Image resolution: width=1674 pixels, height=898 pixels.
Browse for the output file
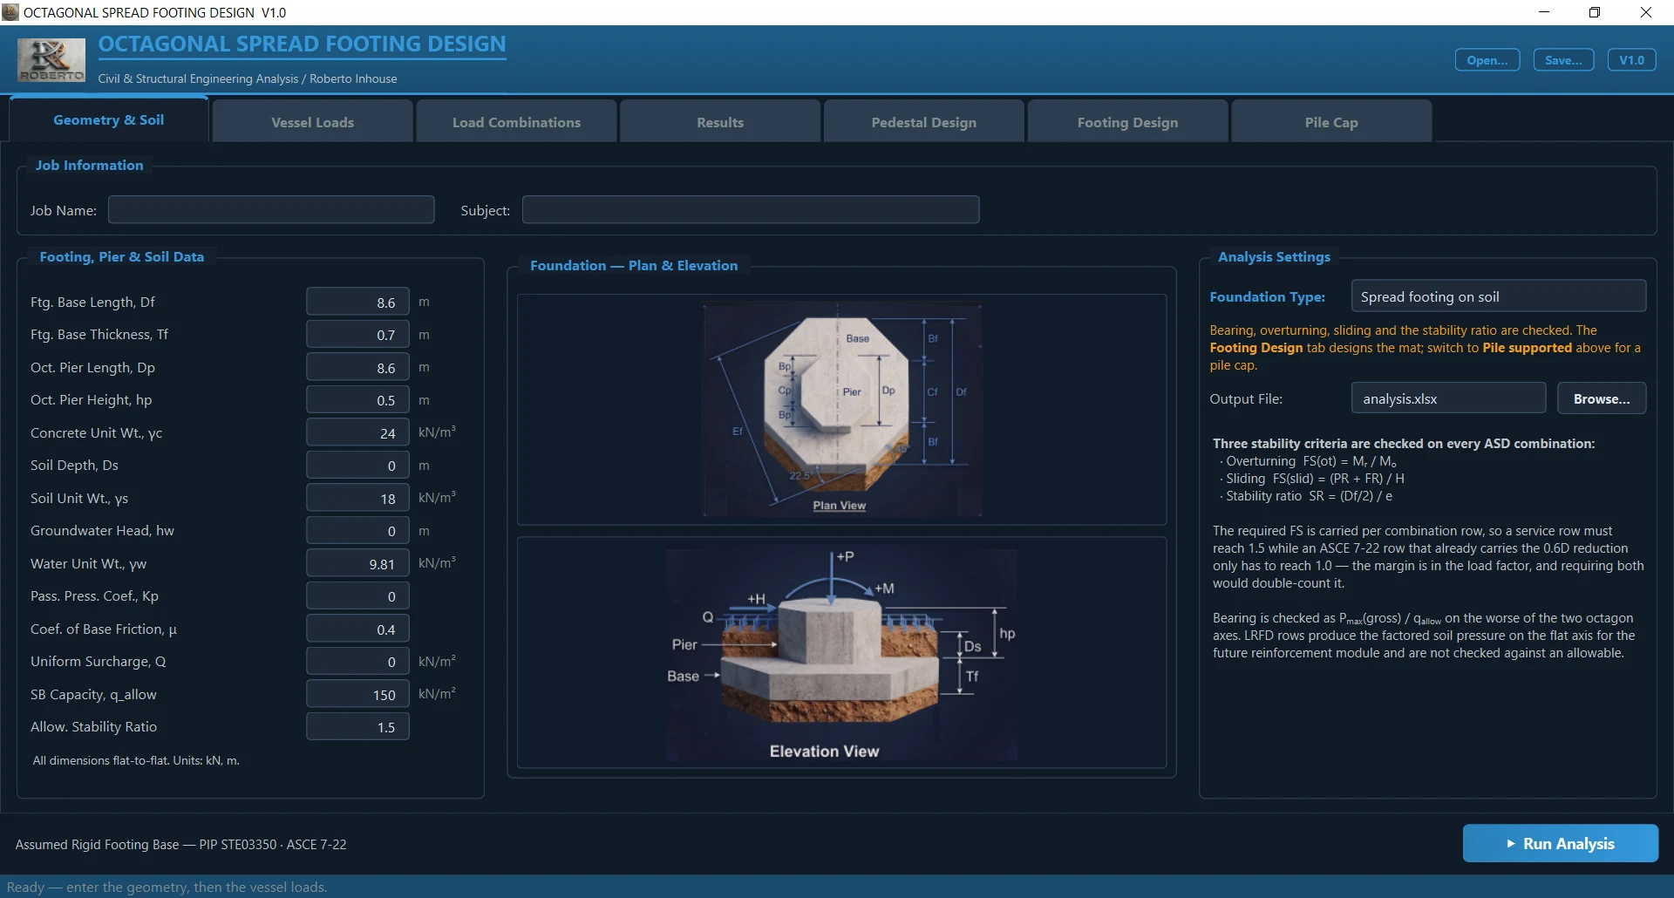point(1602,398)
